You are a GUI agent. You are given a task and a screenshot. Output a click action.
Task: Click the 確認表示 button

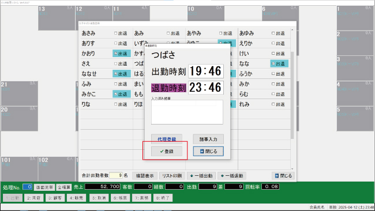coord(145,176)
